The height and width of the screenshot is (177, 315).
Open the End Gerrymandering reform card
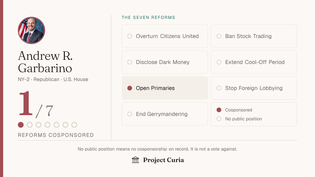click(165, 114)
